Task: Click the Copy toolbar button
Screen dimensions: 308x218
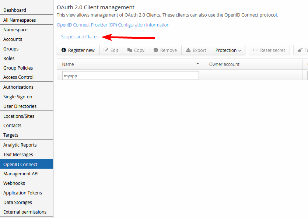Action: 136,50
